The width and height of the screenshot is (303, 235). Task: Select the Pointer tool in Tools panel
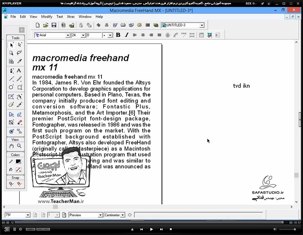(x=11, y=45)
